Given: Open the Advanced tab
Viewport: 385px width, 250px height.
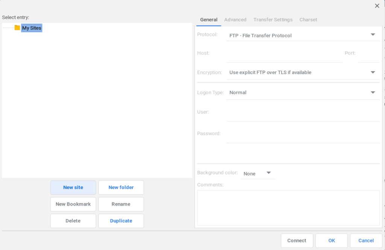Looking at the screenshot, I should click(x=235, y=20).
